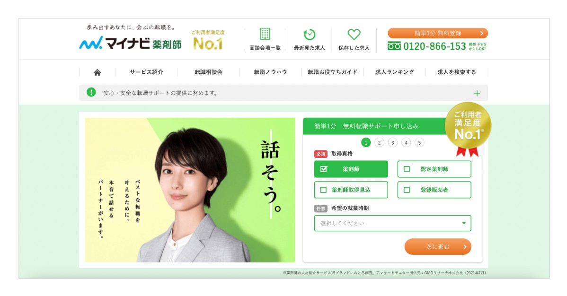The image size is (567, 296).
Task: Click the 次に進む button
Action: 437,246
